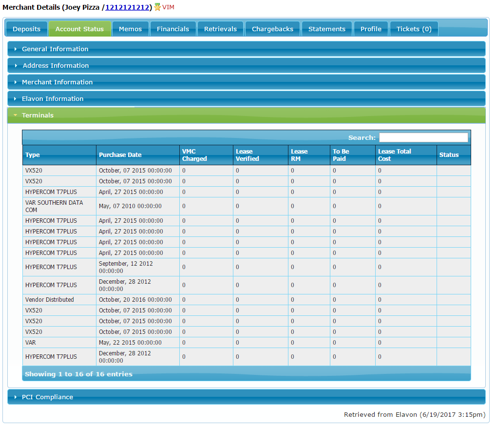
Task: Click the May, 07 2010 purchase date
Action: point(137,206)
